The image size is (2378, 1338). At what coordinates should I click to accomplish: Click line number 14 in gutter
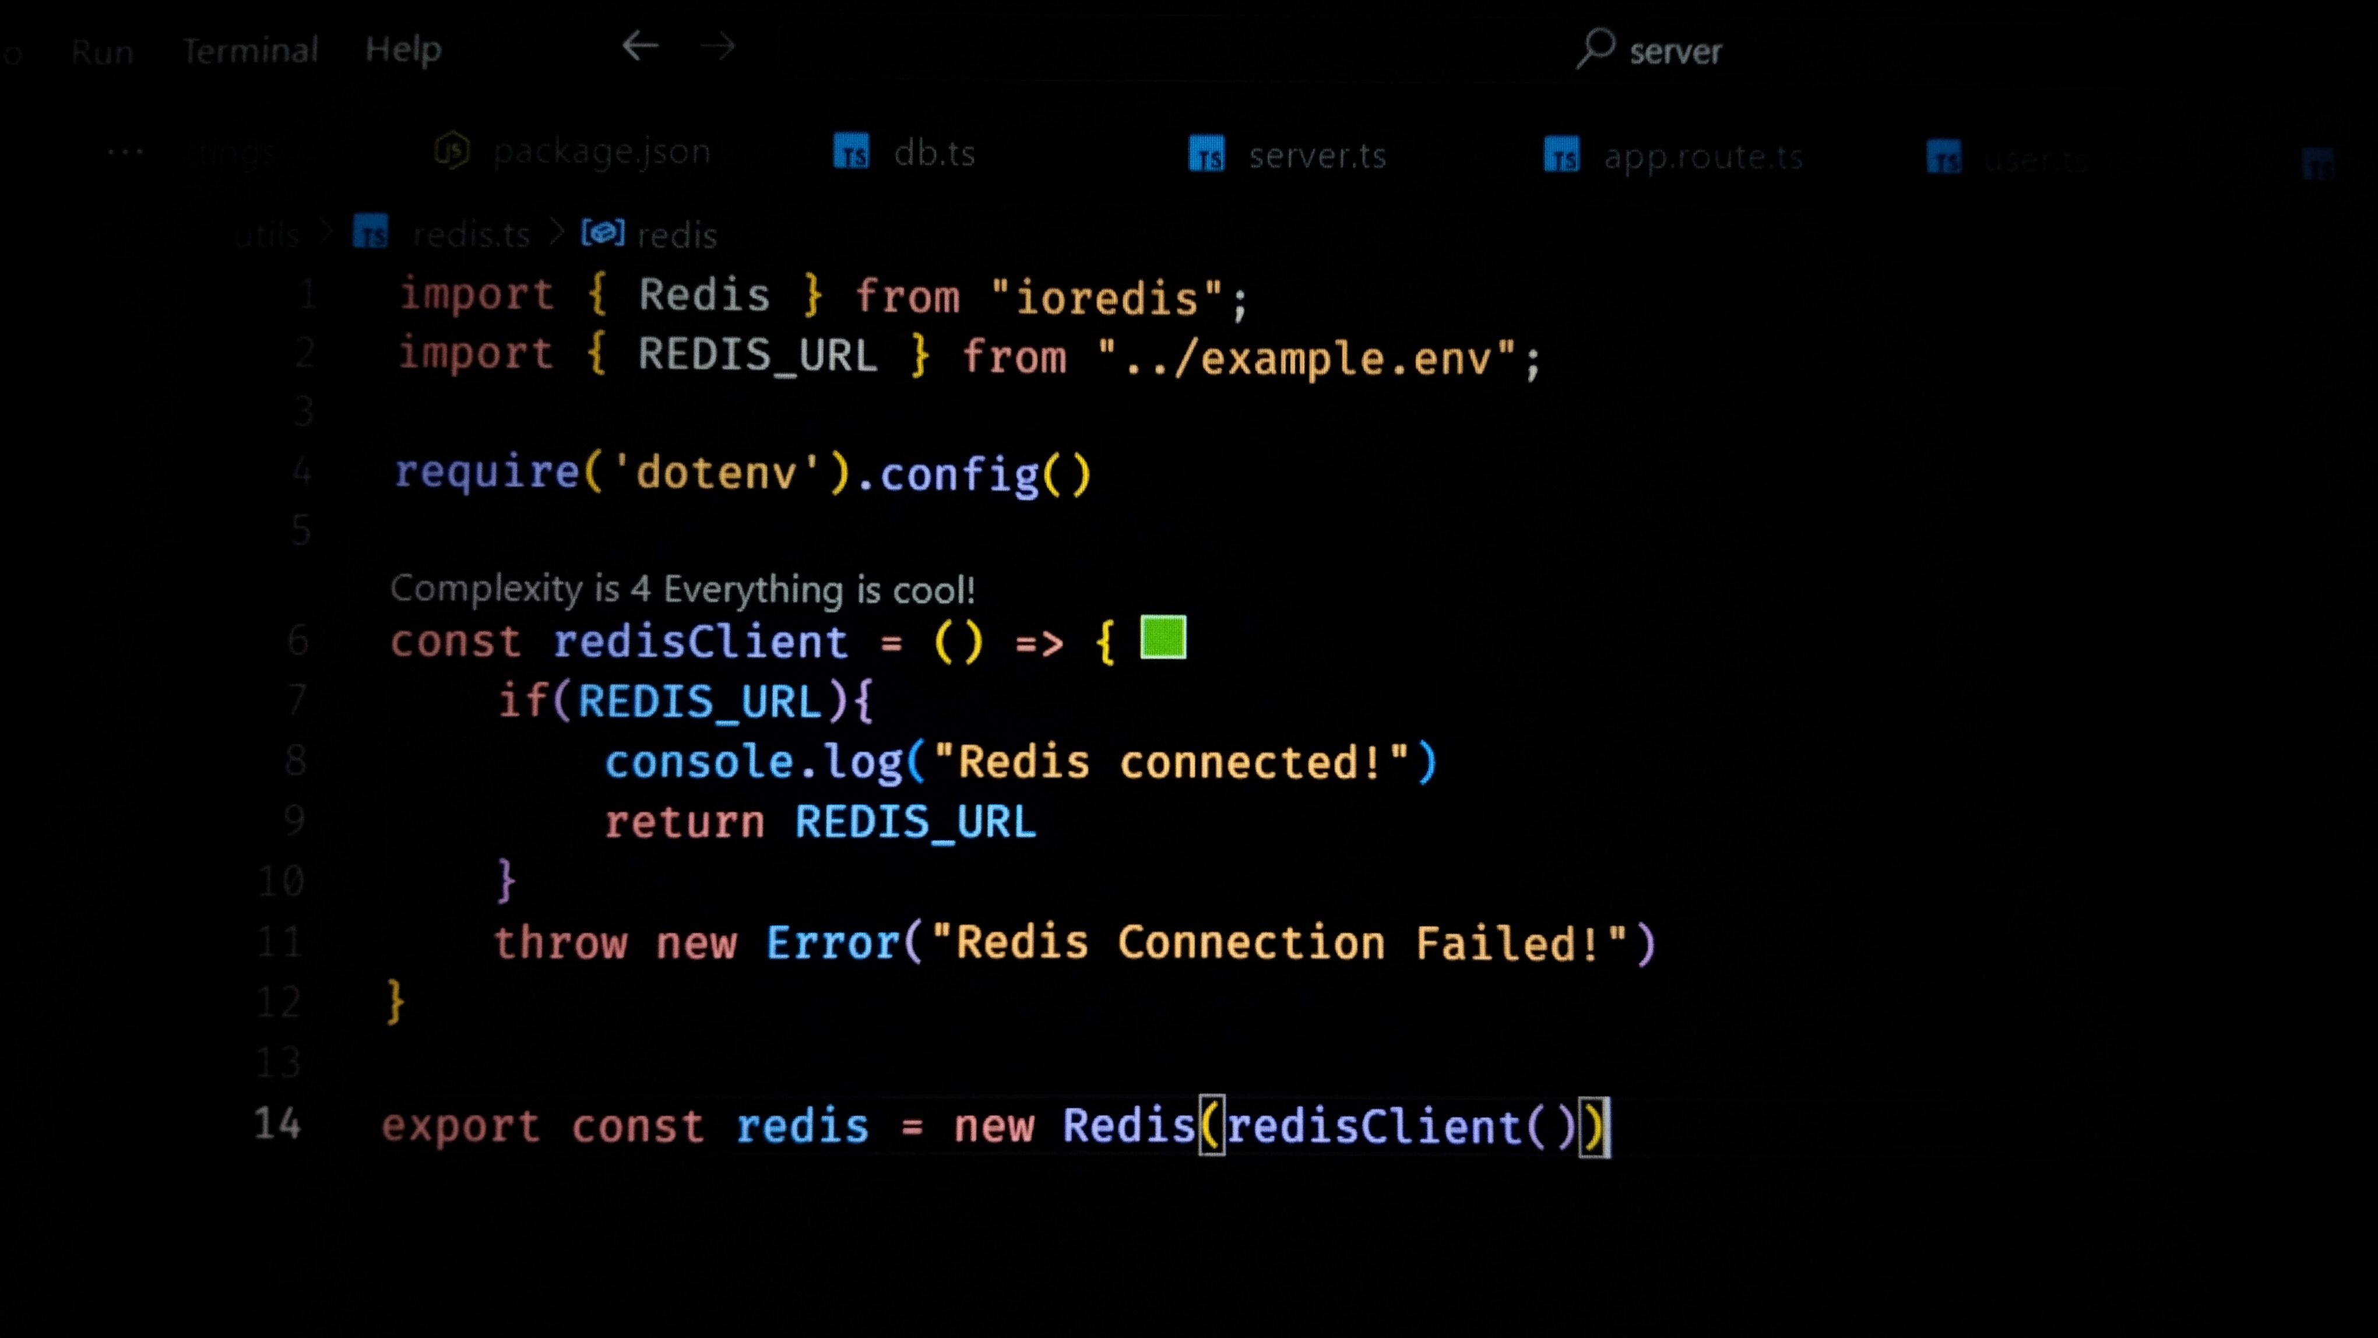tap(278, 1124)
